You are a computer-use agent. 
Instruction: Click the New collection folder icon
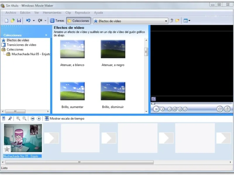(177, 21)
